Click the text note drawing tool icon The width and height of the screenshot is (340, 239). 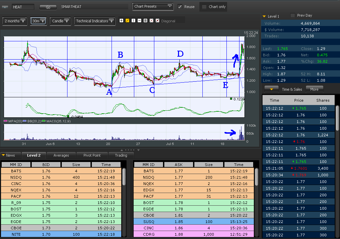coord(145,21)
